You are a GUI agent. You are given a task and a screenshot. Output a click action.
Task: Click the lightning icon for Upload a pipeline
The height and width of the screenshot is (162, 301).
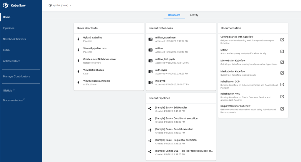point(78,39)
